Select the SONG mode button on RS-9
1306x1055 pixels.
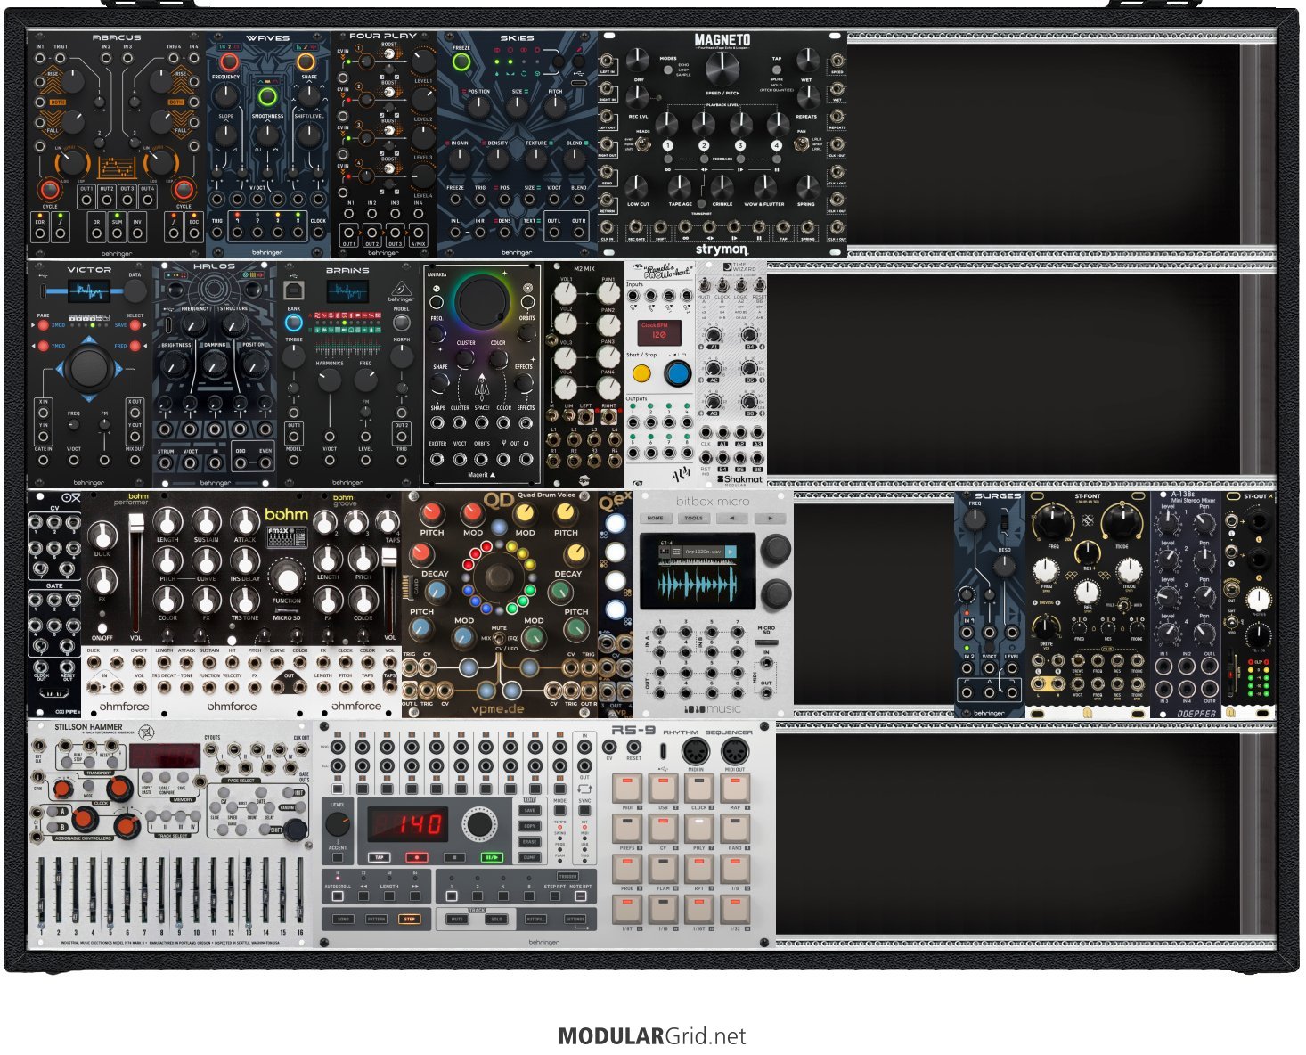(343, 919)
